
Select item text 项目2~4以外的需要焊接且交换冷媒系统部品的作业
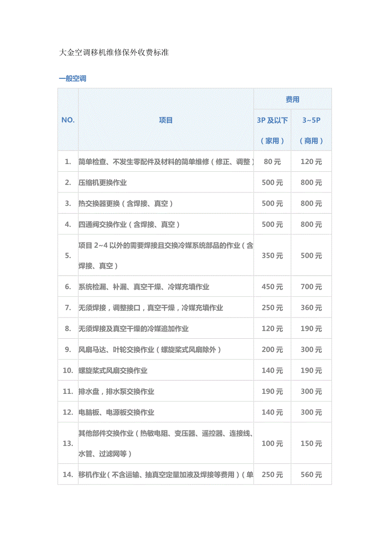click(x=159, y=245)
